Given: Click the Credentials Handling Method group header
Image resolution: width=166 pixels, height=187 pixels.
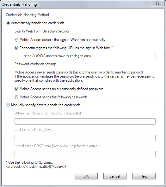Looking at the screenshot, I should (27, 15).
